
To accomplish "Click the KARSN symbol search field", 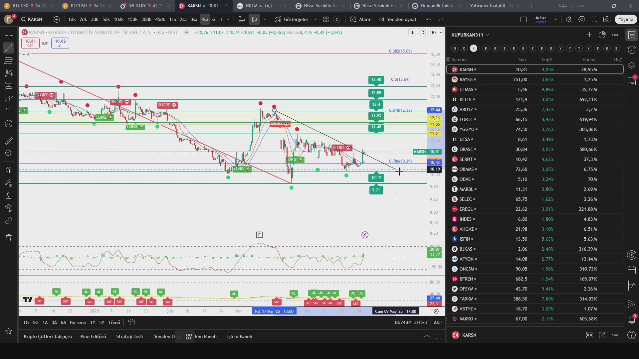I will (32, 19).
